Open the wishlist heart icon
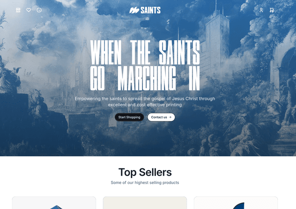This screenshot has width=296, height=209. point(29,10)
